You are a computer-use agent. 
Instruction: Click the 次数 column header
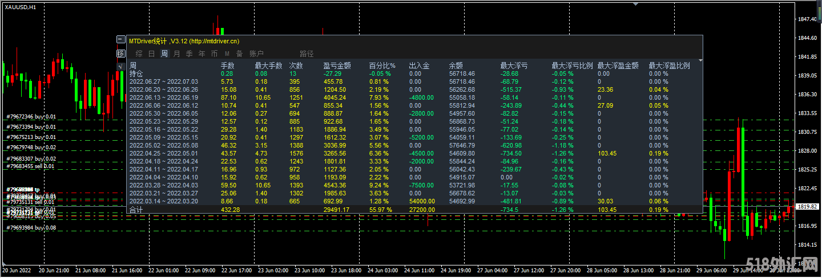pos(296,66)
